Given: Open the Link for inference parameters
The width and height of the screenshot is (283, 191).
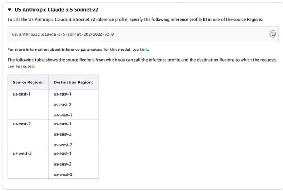Looking at the screenshot, I should coord(144,49).
